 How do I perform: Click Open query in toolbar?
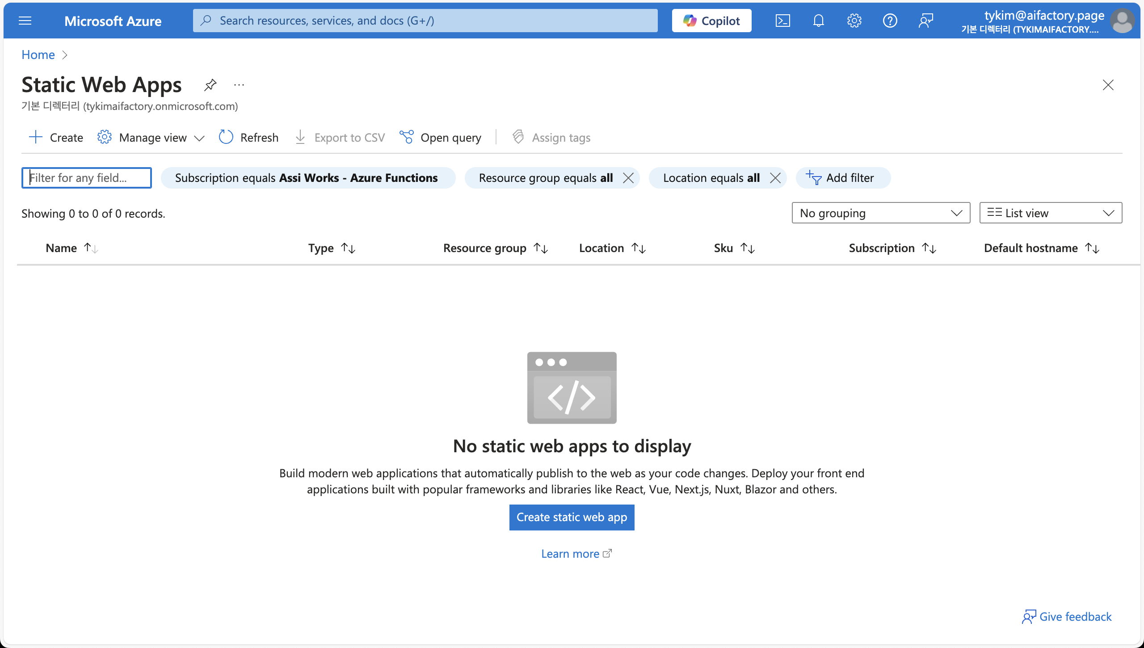441,138
